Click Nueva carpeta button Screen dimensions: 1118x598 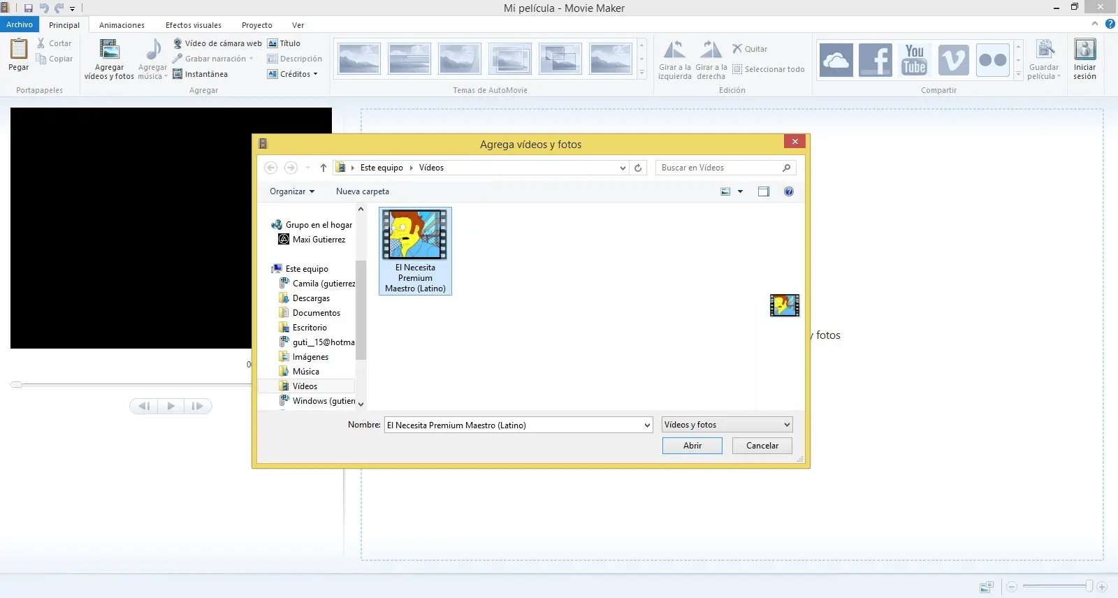pos(363,191)
